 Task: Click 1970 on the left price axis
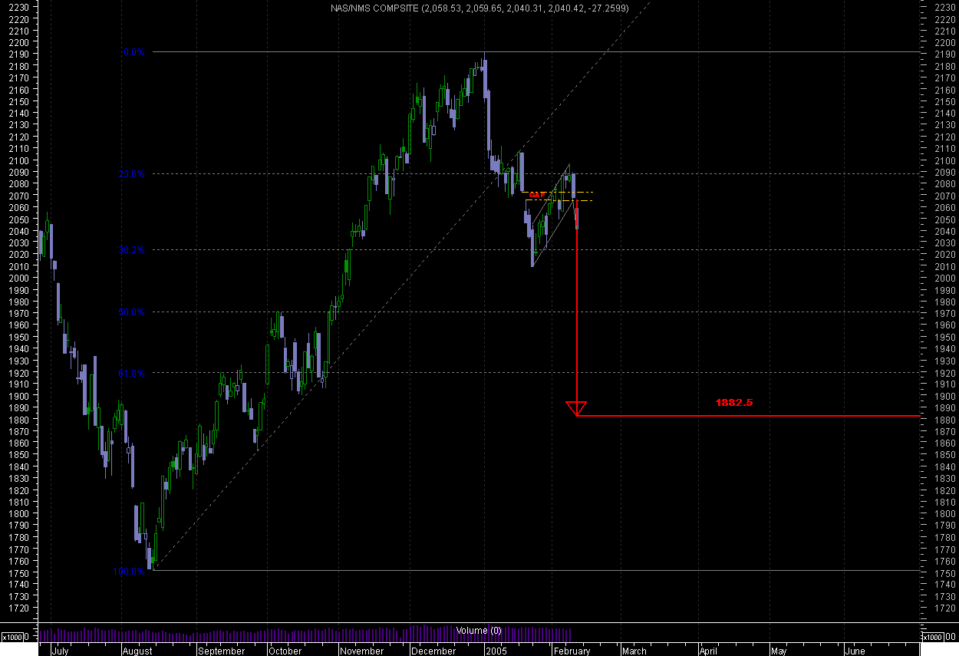pyautogui.click(x=19, y=314)
